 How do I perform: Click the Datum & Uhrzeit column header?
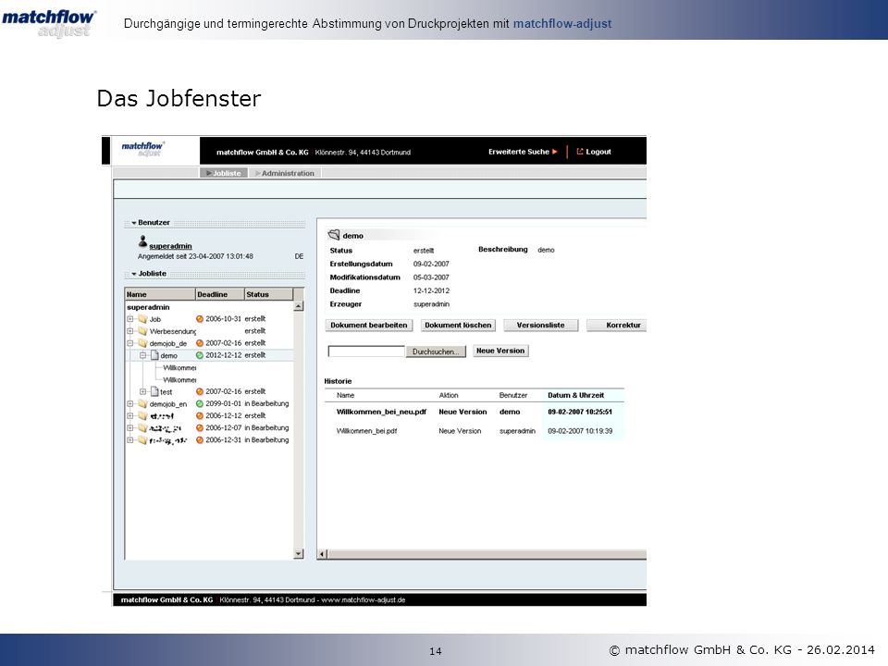[x=575, y=395]
